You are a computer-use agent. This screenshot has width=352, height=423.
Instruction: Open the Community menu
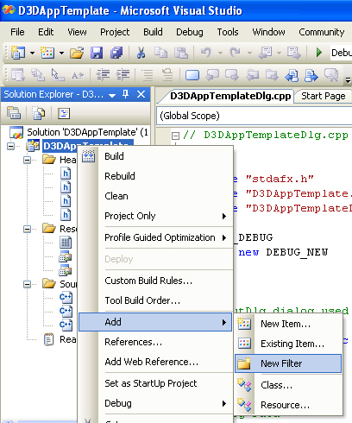[x=322, y=32]
